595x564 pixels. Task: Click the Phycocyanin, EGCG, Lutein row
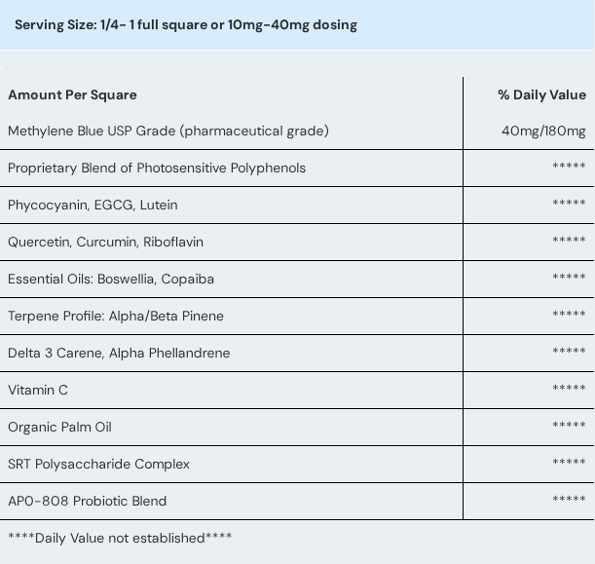(93, 205)
